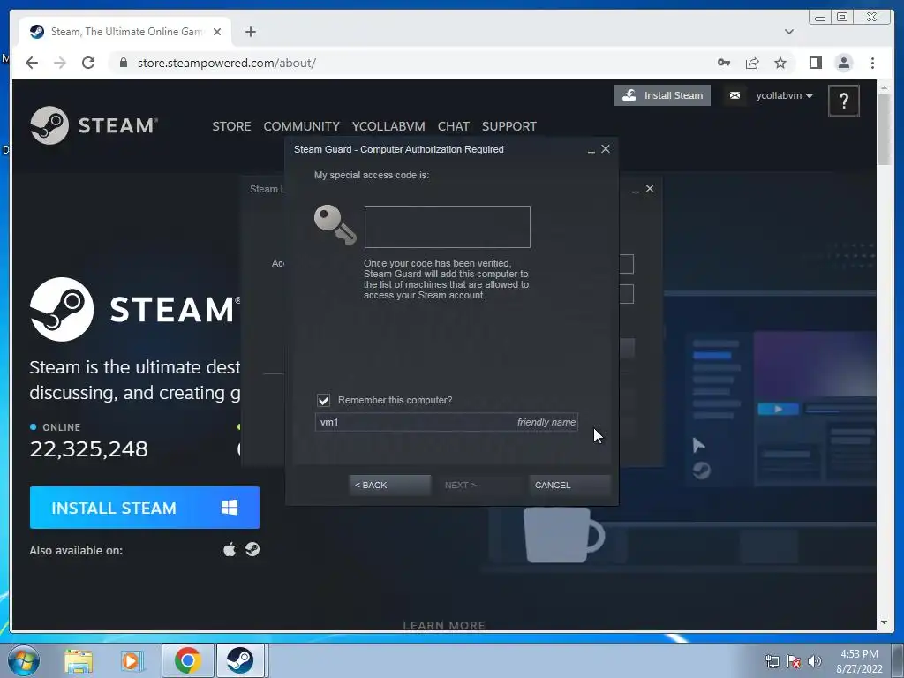Minimize the Steam Guard dialog
The image size is (904, 678).
click(591, 150)
